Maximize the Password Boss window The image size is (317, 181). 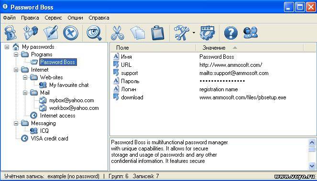pos(300,8)
